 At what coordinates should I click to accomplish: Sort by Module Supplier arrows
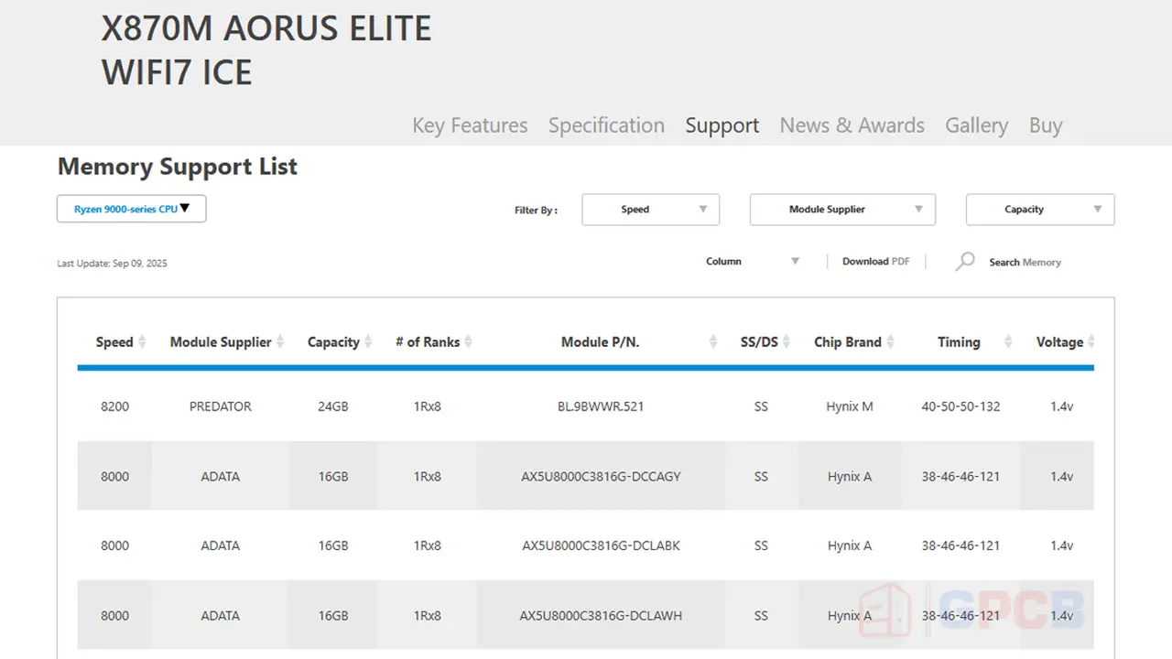coord(280,342)
